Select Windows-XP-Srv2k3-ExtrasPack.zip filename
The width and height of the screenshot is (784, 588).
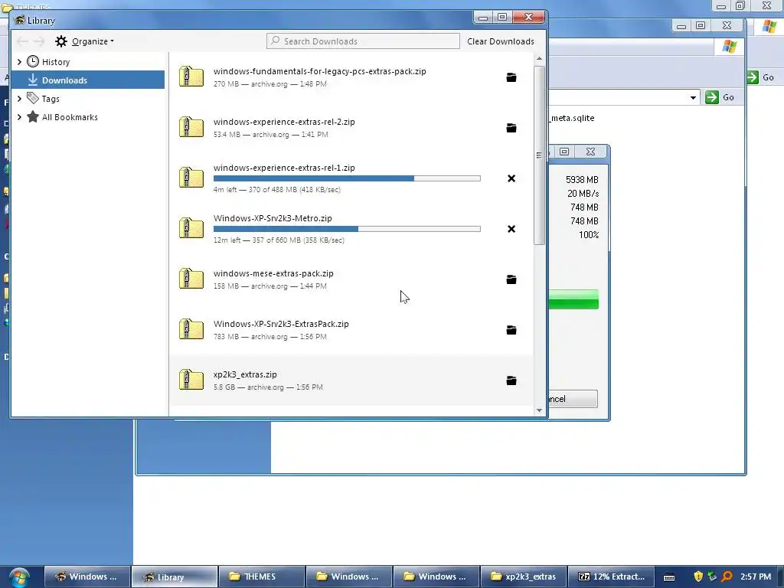coord(281,324)
